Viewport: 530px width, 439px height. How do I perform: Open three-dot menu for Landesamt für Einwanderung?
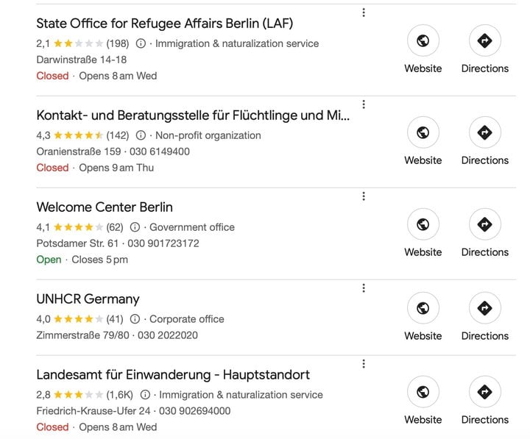click(364, 364)
